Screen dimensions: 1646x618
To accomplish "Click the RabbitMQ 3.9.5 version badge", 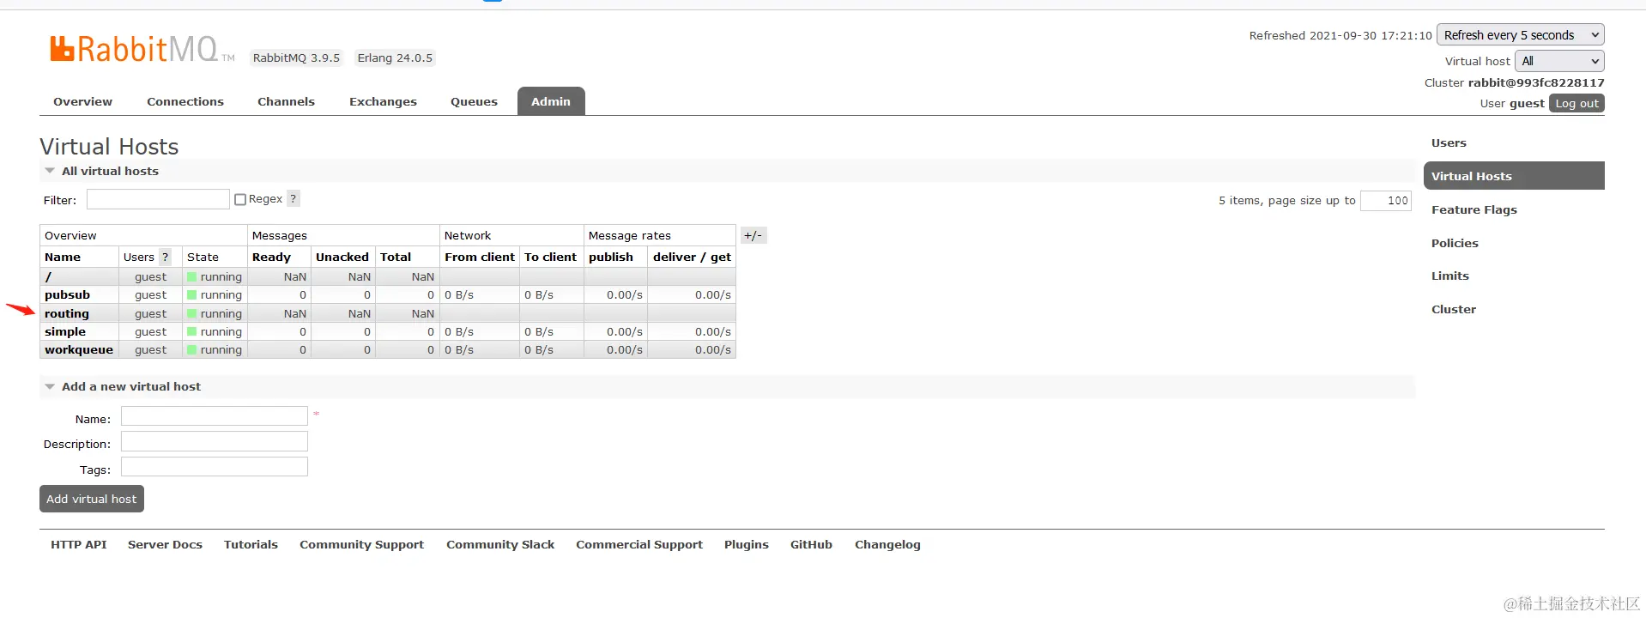I will pyautogui.click(x=296, y=58).
